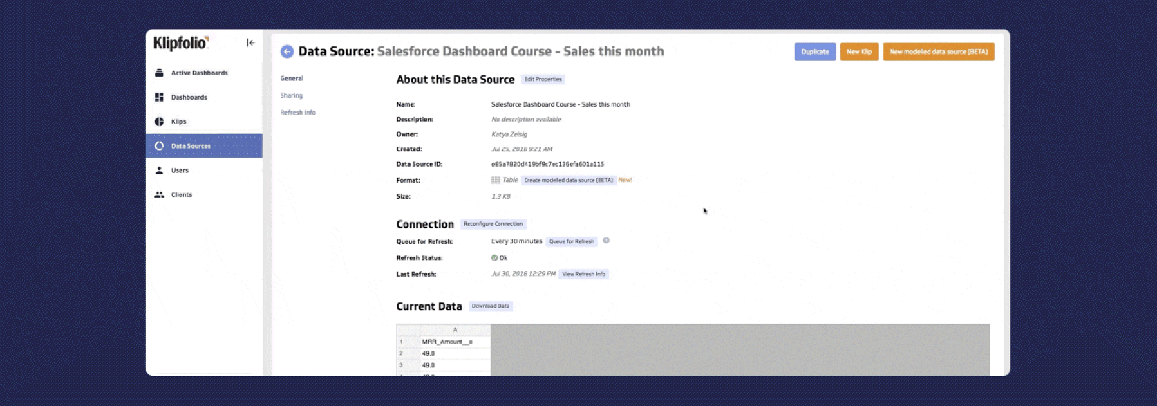
Task: Create a New Klip
Action: (x=859, y=52)
